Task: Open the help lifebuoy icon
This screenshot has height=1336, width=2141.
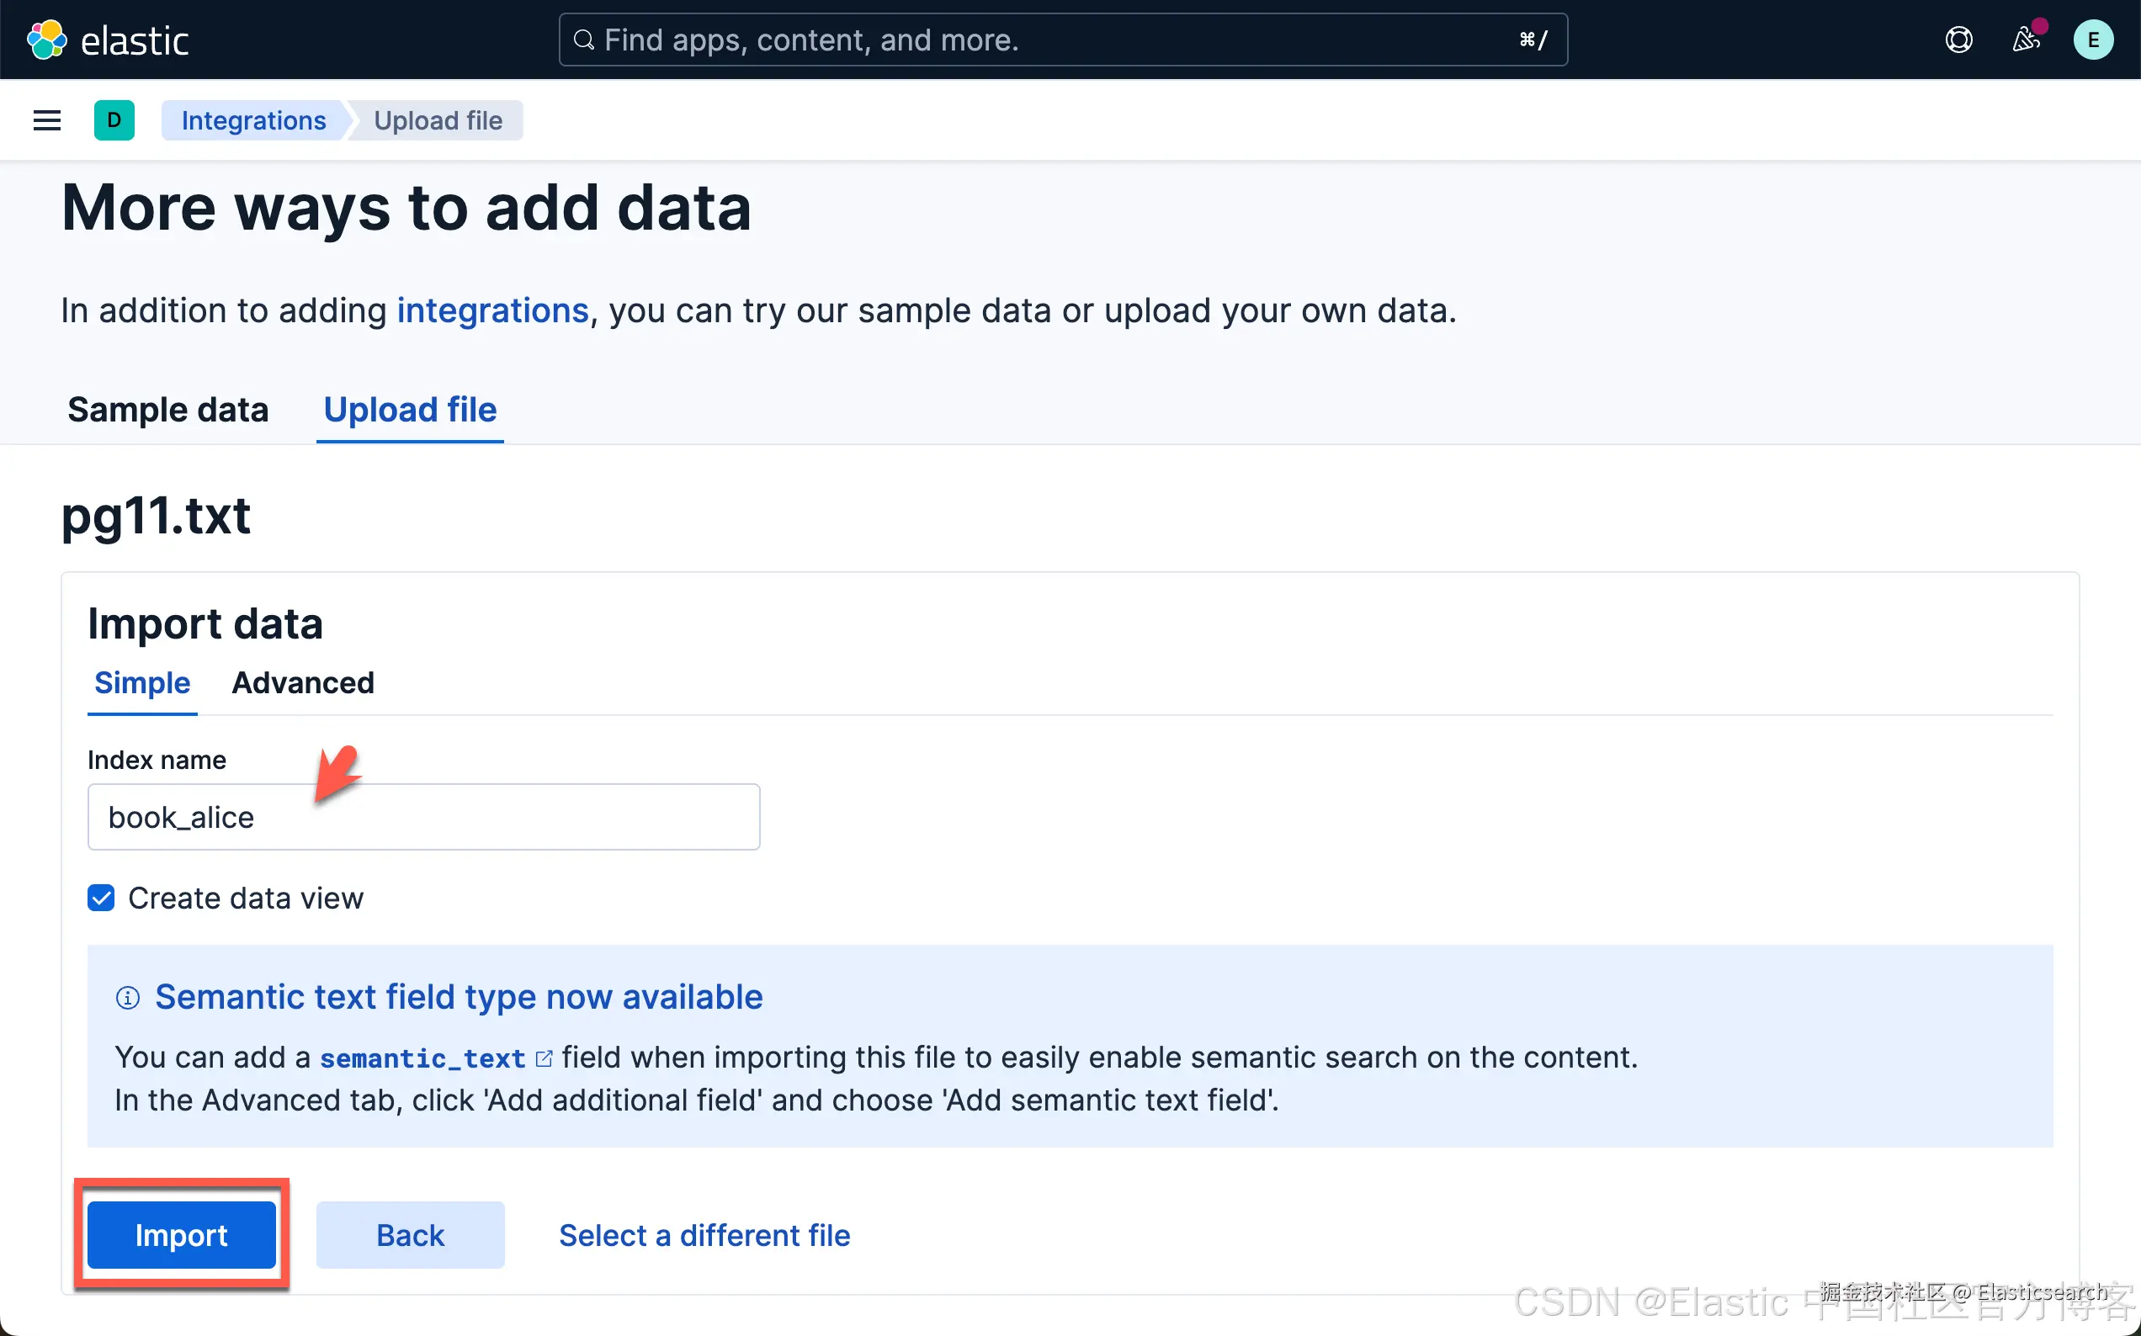Action: (x=1958, y=40)
